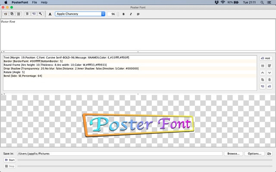Collapse the text area with split-pane arrows
This screenshot has width=276, height=172.
[x=3, y=52]
